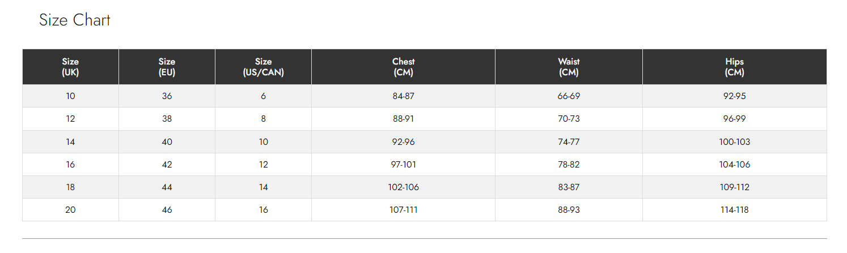Click EU size 38 cell
Screen dimensions: 847x253
click(x=167, y=119)
